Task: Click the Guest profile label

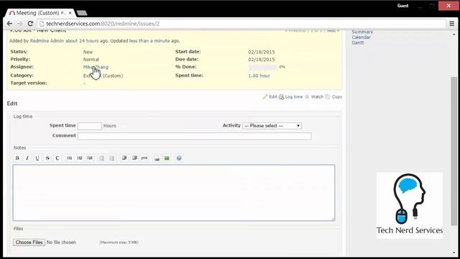Action: (402, 6)
